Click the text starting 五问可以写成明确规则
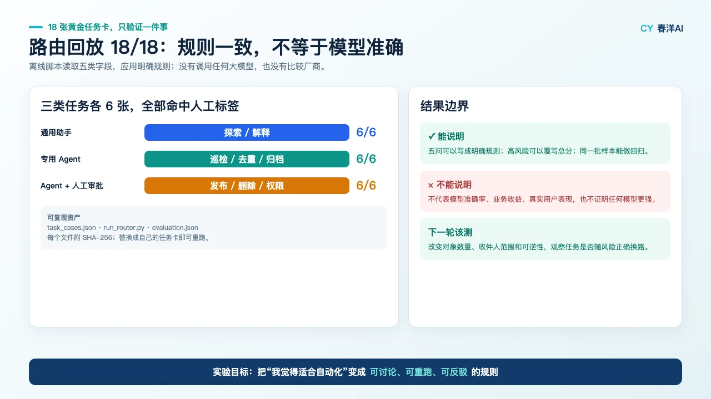Screen dimensions: 711x399 [539, 151]
